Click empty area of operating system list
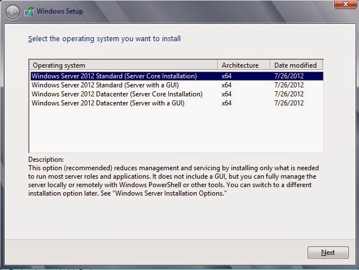Image resolution: width=359 pixels, height=270 pixels. tap(176, 130)
